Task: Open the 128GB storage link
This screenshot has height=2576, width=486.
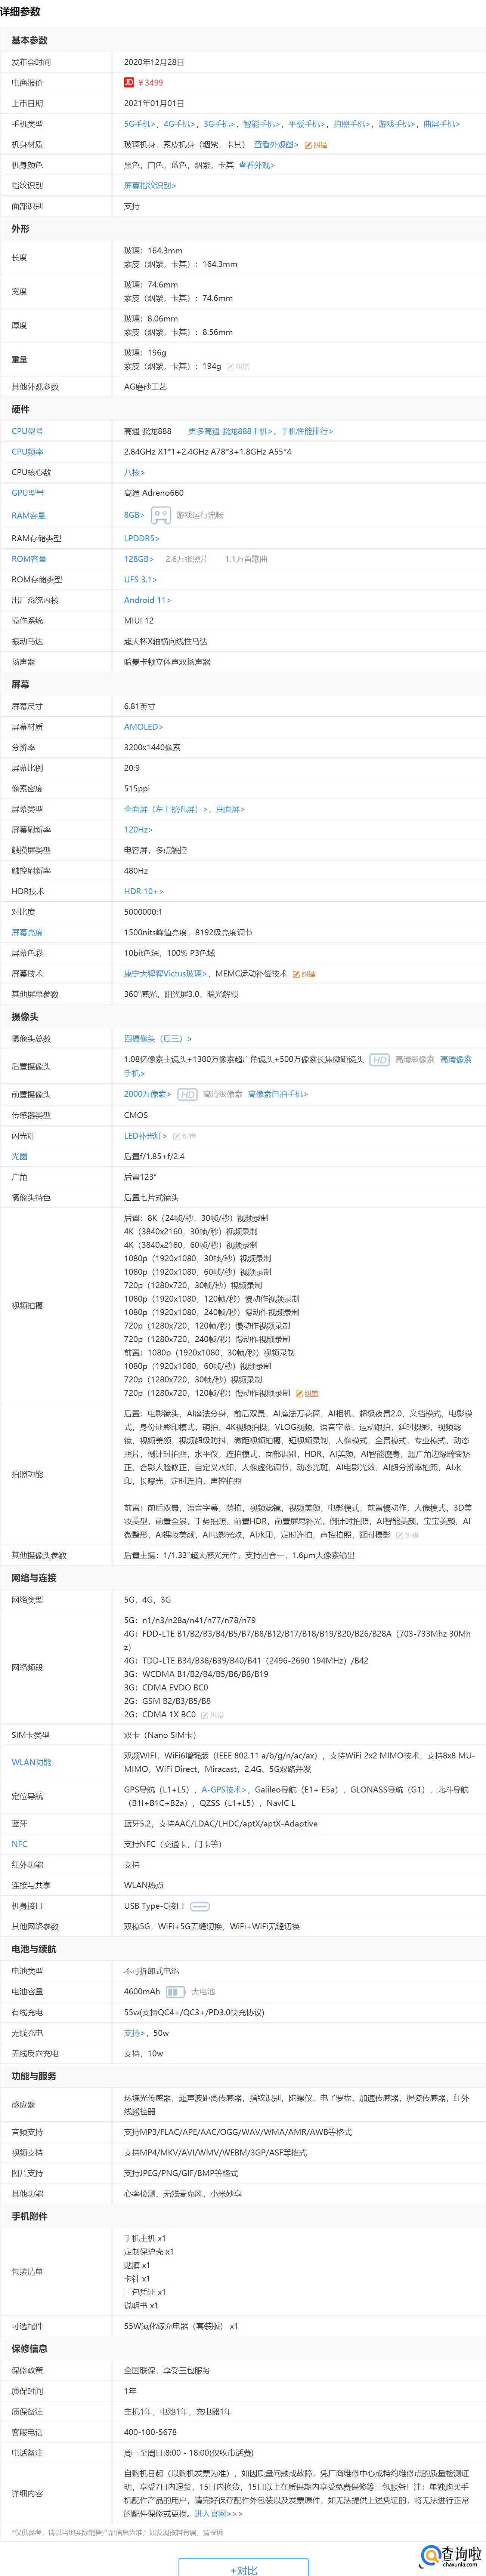Action: (139, 559)
